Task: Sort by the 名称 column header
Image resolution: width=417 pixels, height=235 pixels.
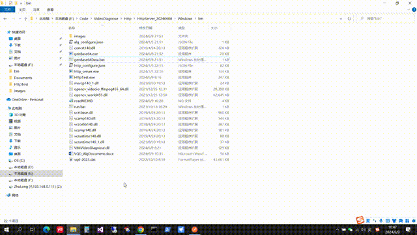Action: point(72,28)
